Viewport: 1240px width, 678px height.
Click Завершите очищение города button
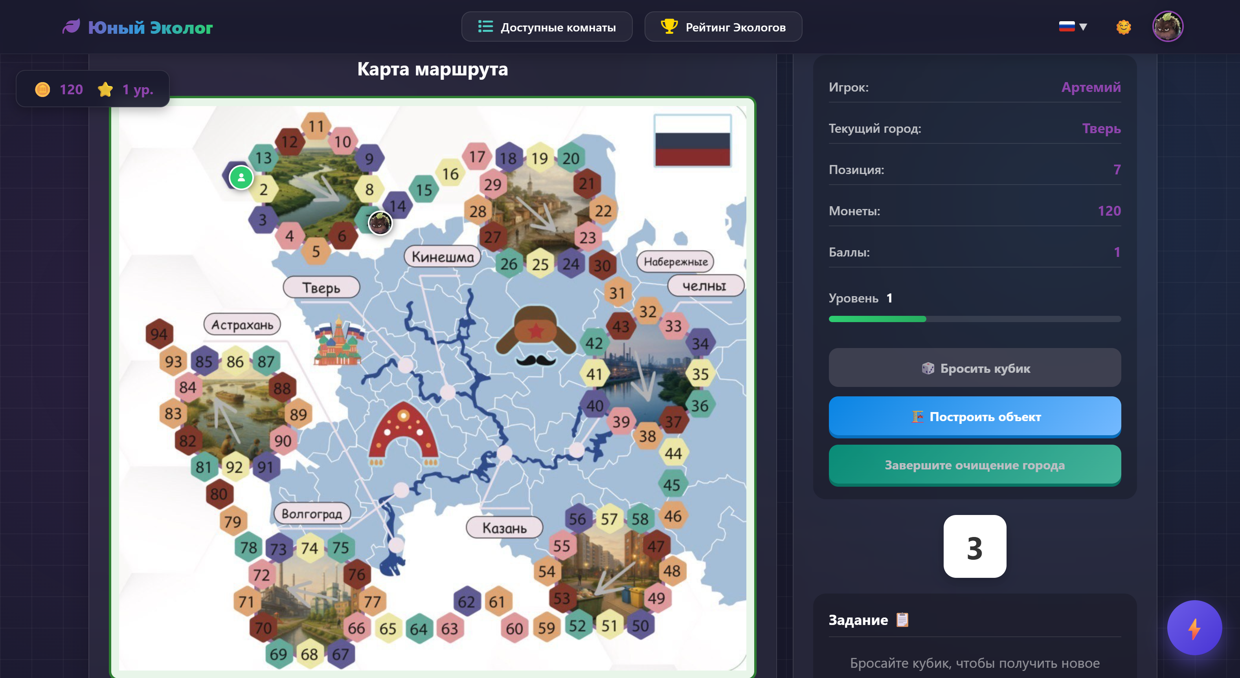point(974,465)
